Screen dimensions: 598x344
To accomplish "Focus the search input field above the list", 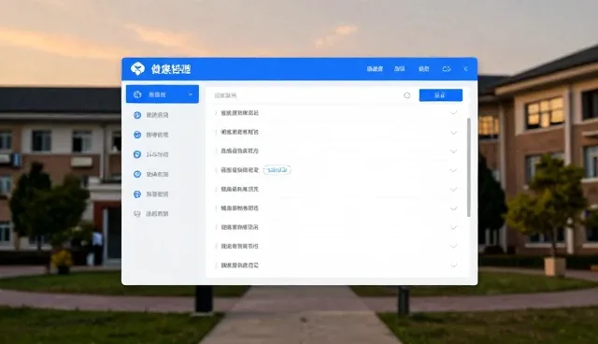I will pos(310,95).
